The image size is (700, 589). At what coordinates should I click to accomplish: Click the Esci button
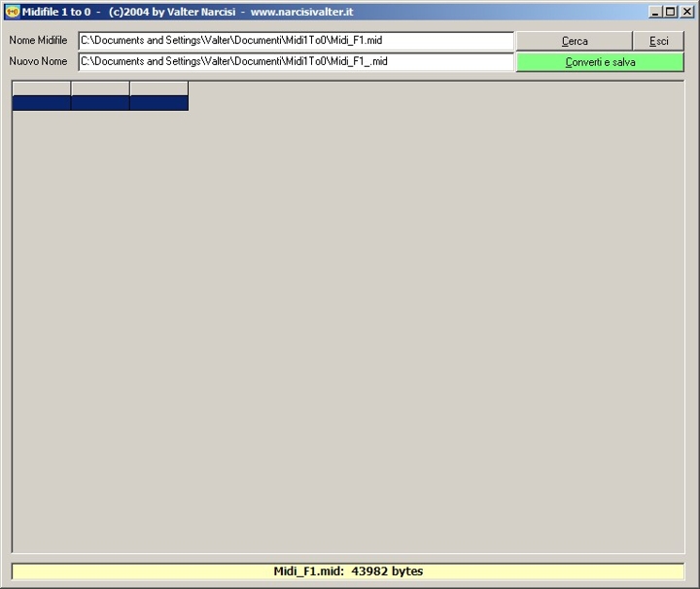point(658,41)
